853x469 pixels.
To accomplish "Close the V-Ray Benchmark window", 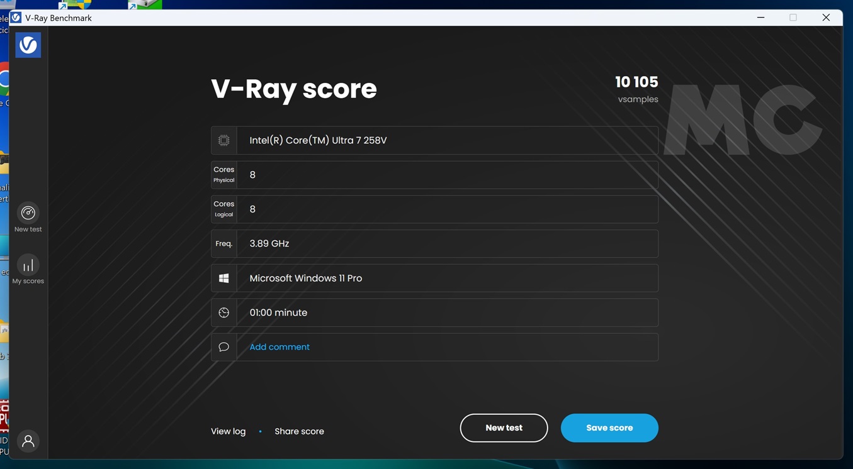I will [x=826, y=18].
